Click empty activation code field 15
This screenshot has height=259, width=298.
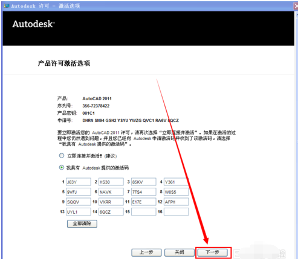point(144,212)
